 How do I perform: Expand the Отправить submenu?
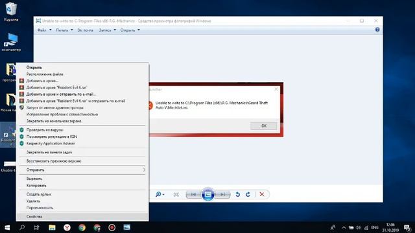[82, 170]
